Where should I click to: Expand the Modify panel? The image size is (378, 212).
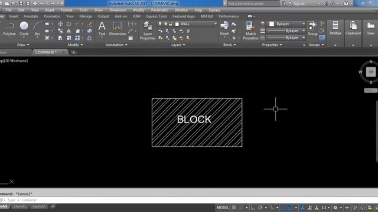[75, 45]
